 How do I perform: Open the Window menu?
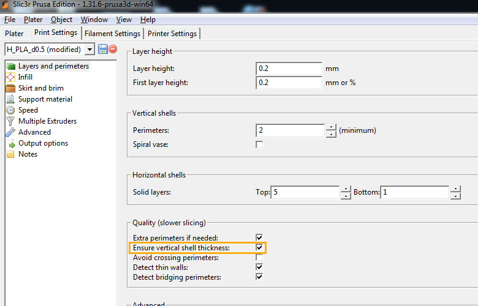click(x=94, y=20)
